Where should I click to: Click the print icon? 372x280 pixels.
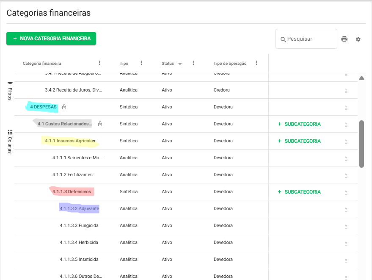344,39
